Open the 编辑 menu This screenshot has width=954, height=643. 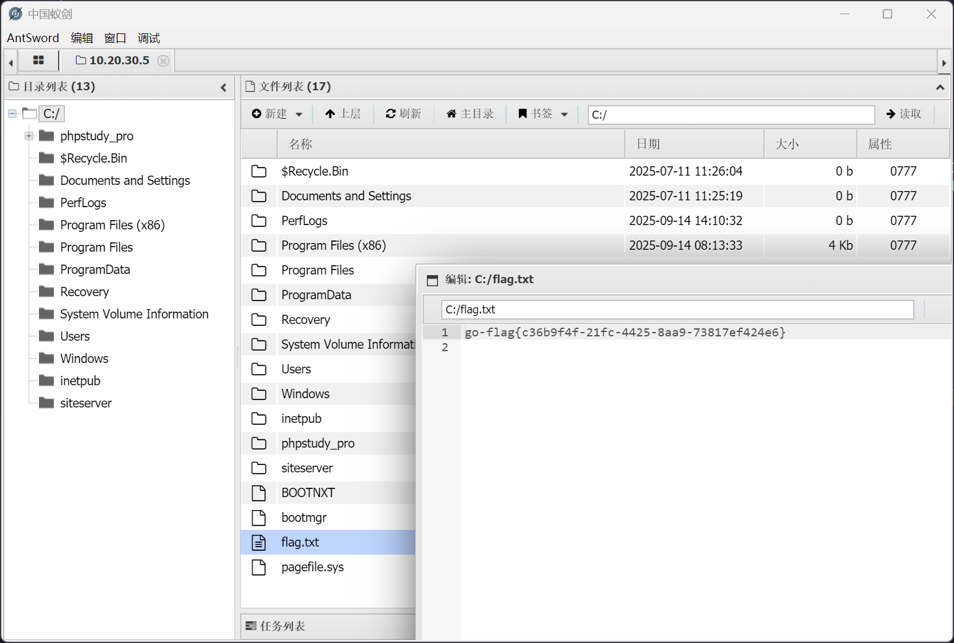click(x=82, y=38)
